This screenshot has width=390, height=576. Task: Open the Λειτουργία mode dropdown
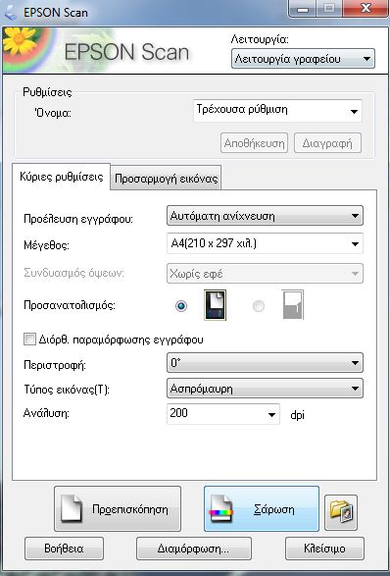click(x=303, y=59)
